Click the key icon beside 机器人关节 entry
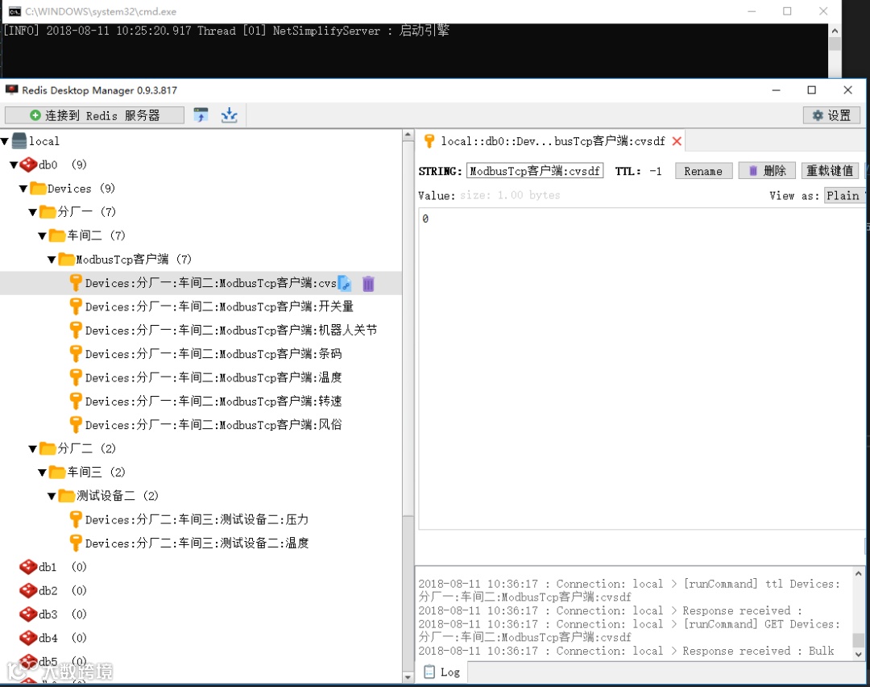 [76, 331]
